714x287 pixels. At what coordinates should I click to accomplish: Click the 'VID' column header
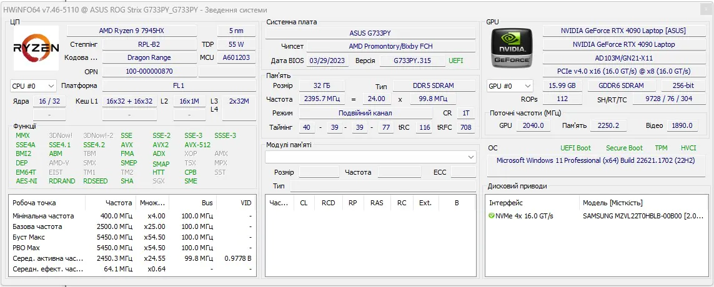235,203
